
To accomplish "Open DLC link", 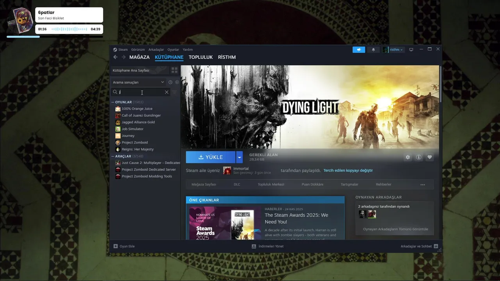I will point(237,185).
